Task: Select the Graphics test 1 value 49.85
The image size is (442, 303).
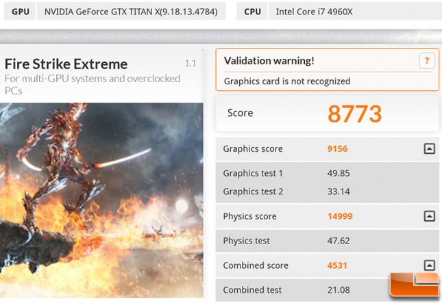Action: pos(339,173)
